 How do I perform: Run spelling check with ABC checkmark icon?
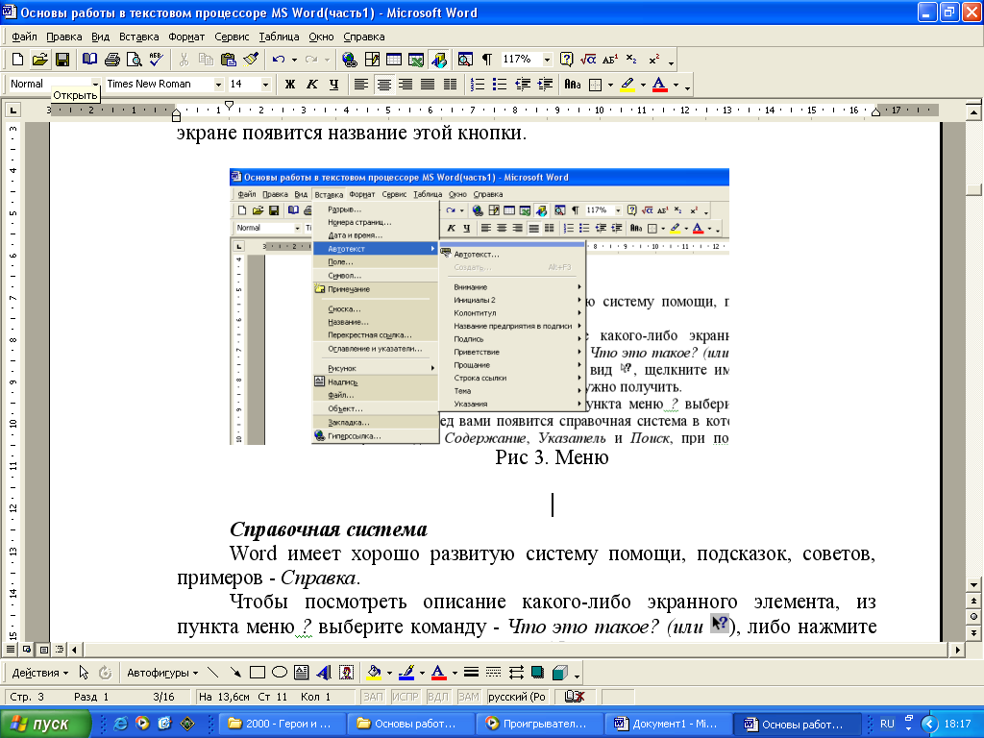click(157, 60)
